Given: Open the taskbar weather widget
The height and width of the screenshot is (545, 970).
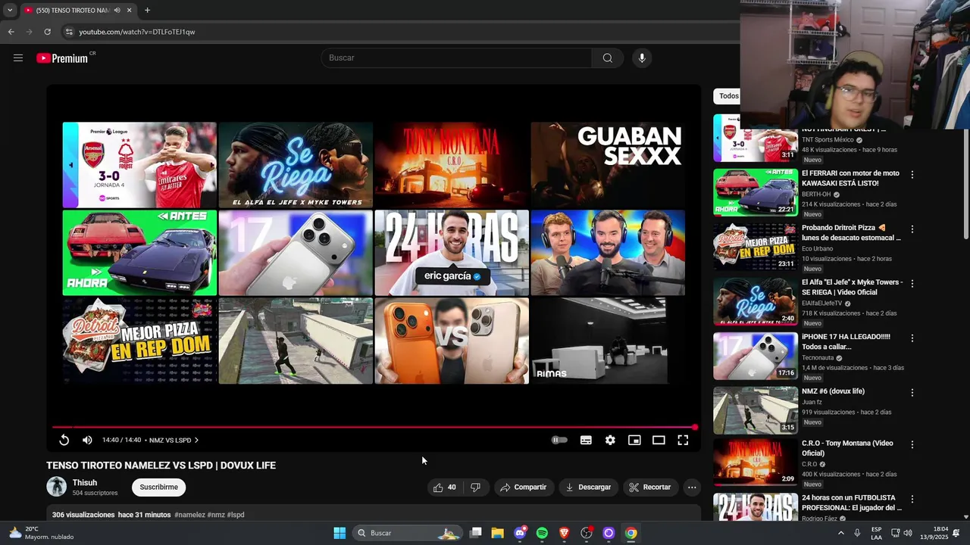Looking at the screenshot, I should (x=41, y=533).
